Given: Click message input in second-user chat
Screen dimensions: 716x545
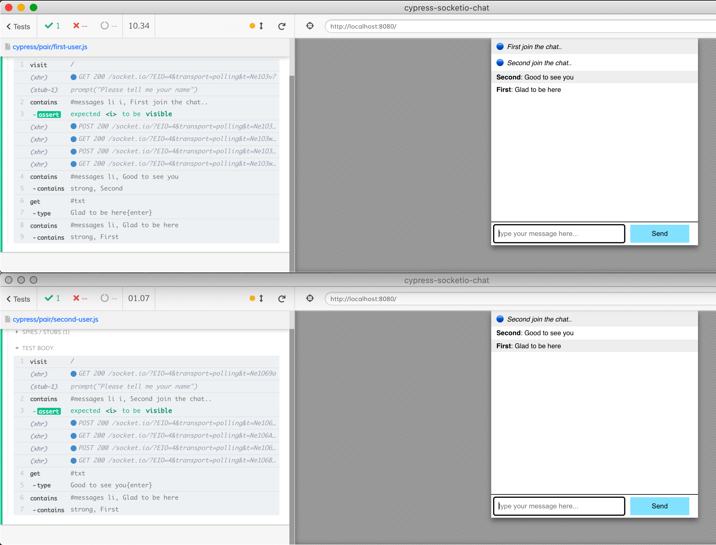Looking at the screenshot, I should click(559, 506).
